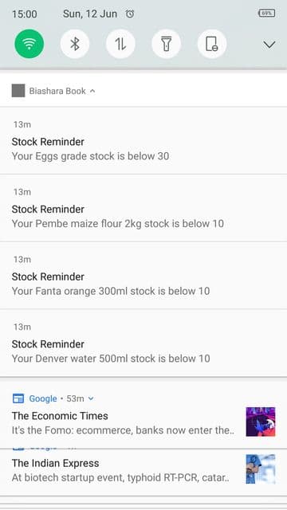The image size is (287, 510).
Task: Turn off the green Wi-Fi toggle
Action: tap(29, 44)
